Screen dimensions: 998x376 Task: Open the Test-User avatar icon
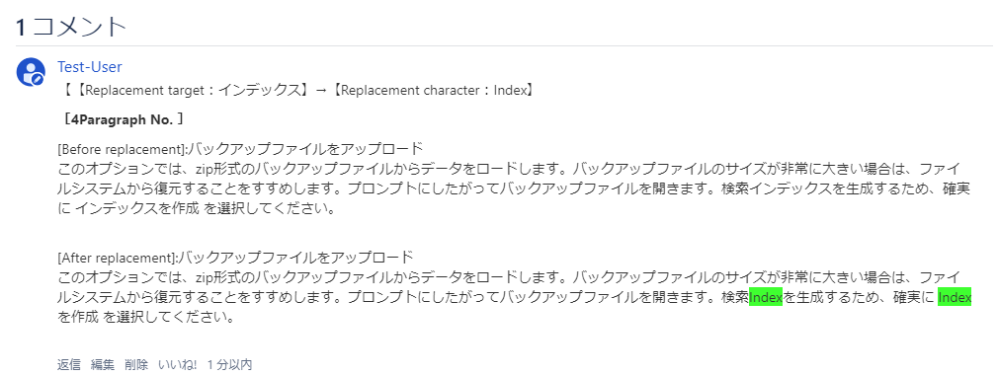[x=31, y=72]
